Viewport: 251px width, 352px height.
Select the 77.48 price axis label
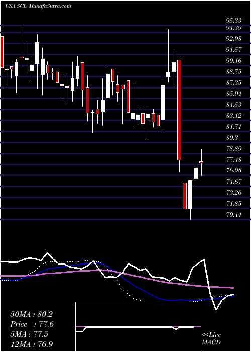tap(234, 159)
